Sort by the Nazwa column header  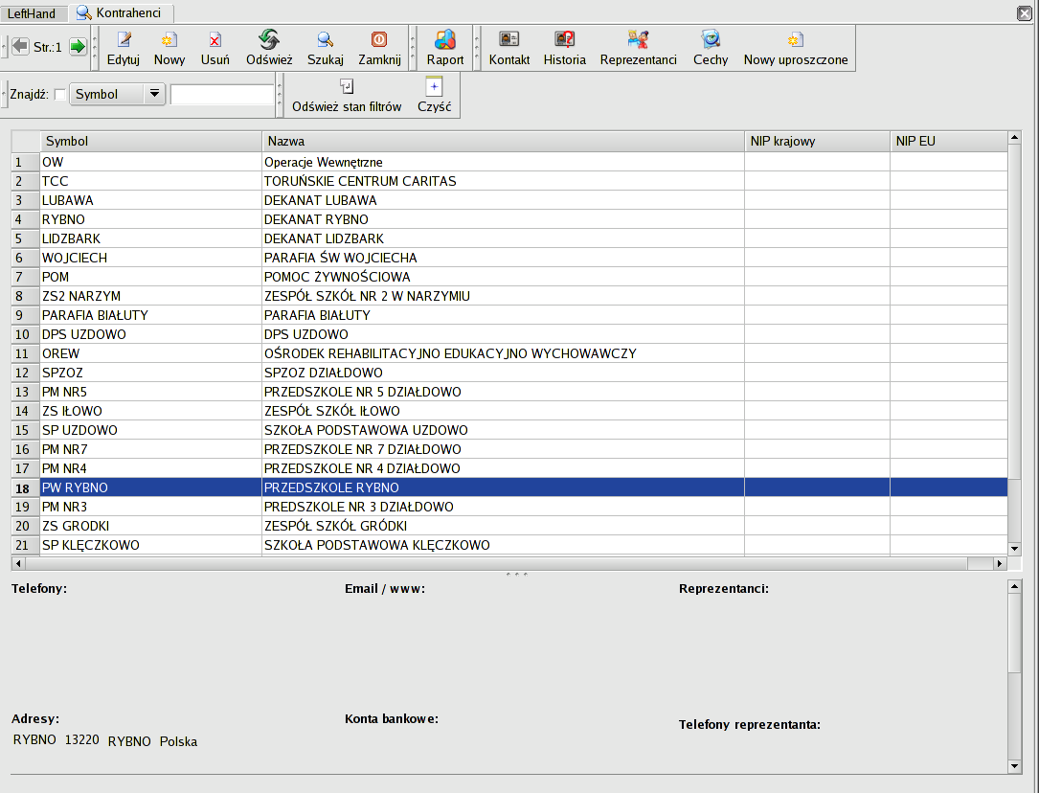tap(503, 141)
